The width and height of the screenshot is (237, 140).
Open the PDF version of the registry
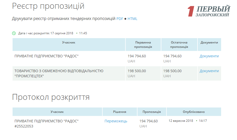click(x=120, y=19)
